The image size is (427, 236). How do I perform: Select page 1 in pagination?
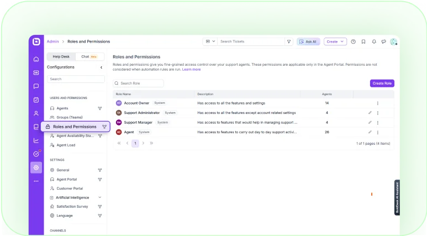135,143
